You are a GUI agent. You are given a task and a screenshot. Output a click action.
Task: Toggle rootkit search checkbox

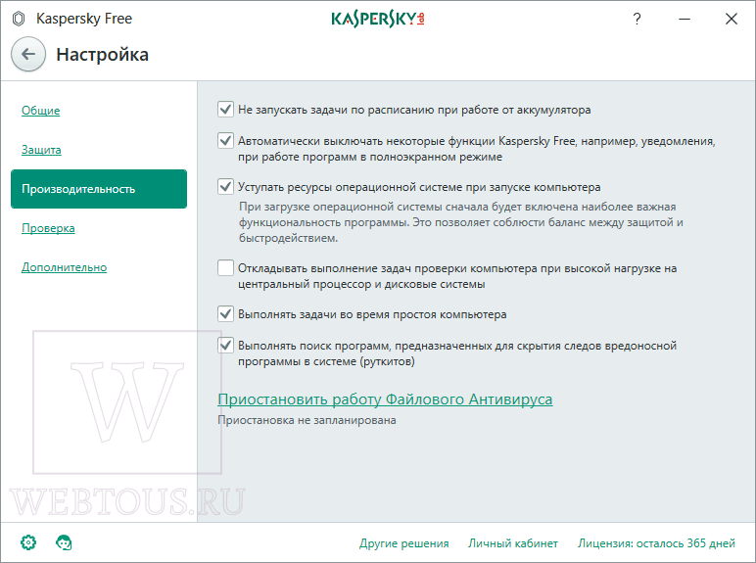(225, 345)
